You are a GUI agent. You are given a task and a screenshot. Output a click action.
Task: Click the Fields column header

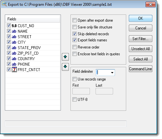point(33,19)
